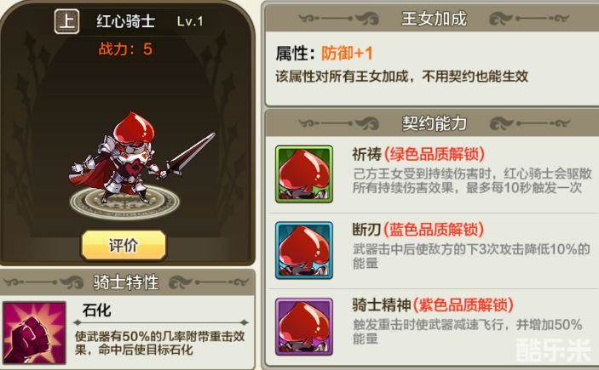Open the 契约能力 section header

(434, 122)
